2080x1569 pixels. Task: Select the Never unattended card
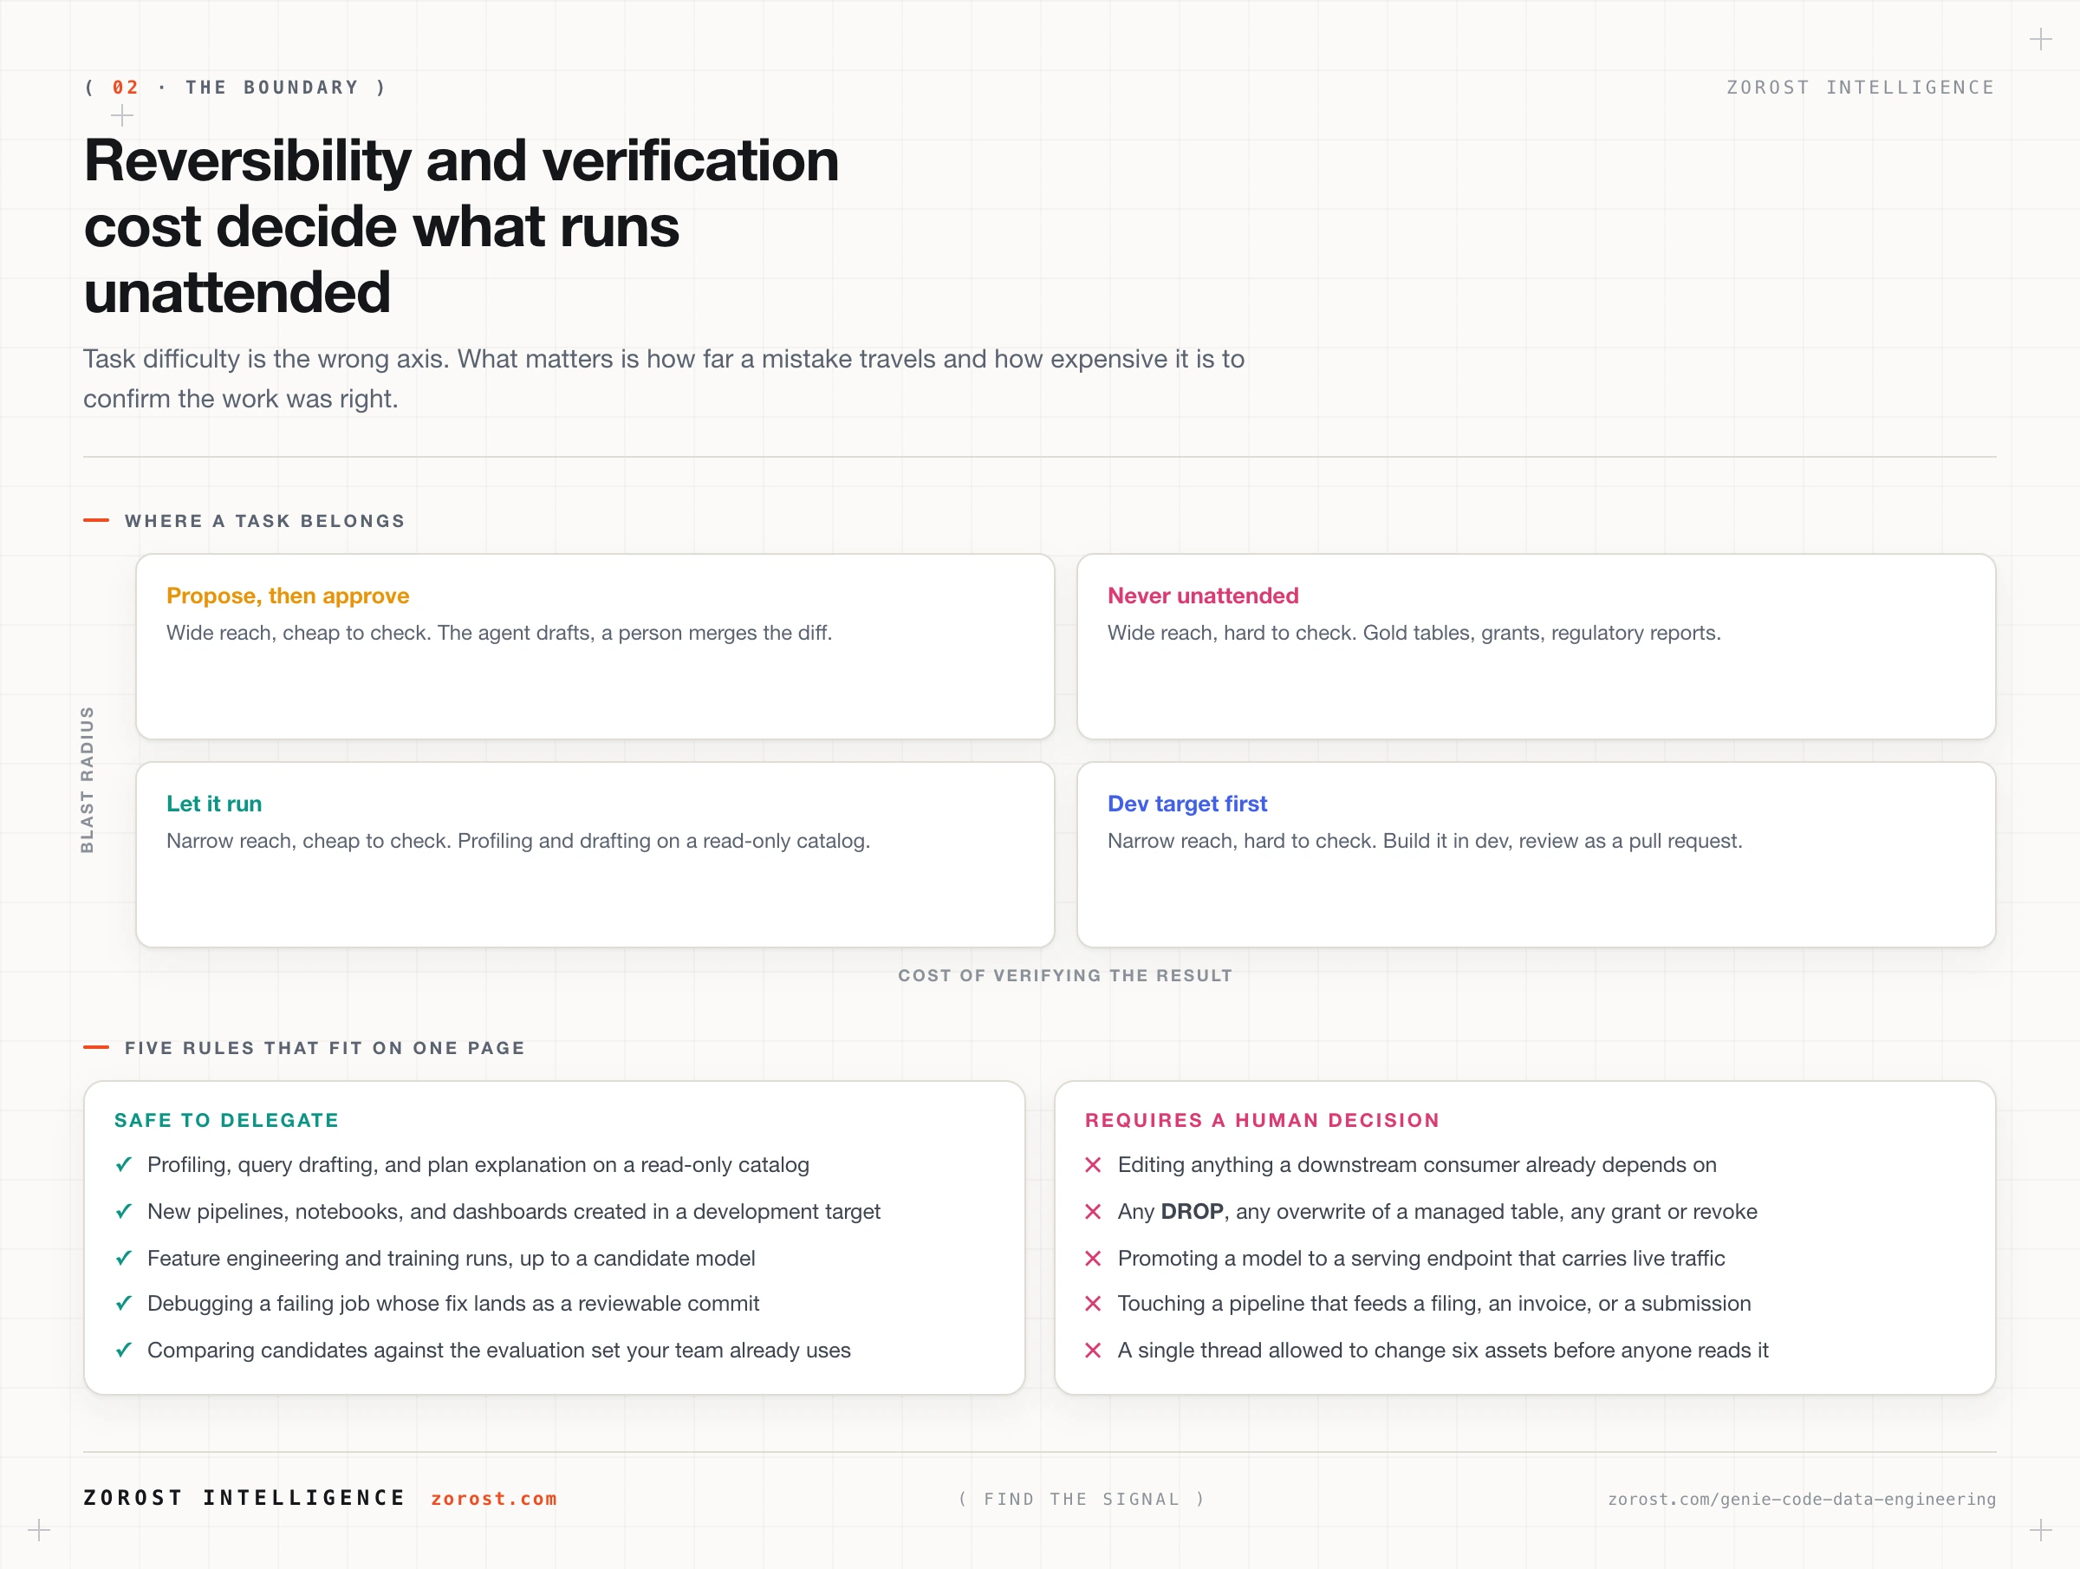pos(1537,646)
